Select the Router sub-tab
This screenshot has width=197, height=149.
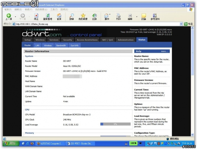[28, 45]
